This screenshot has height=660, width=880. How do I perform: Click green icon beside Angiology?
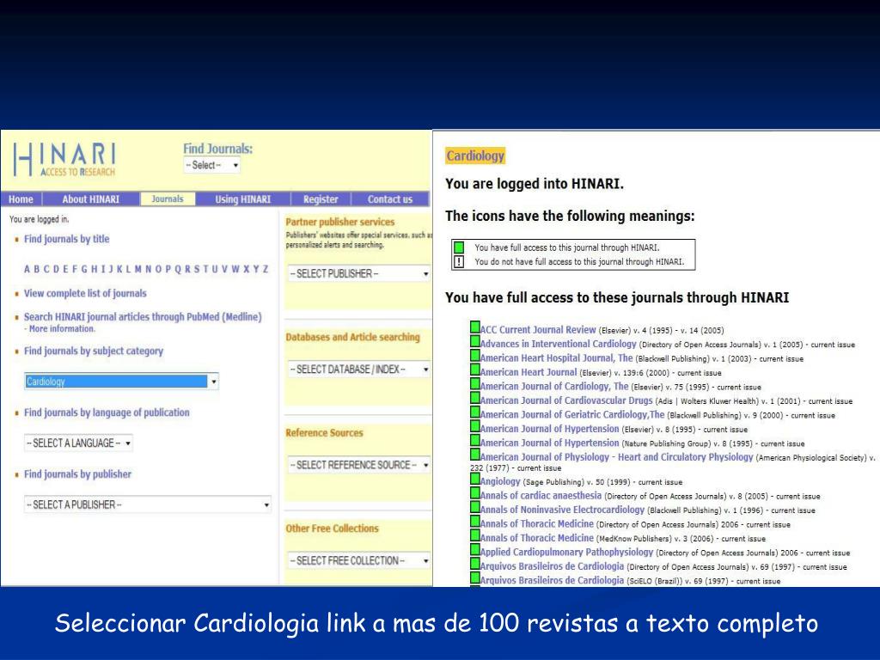(474, 480)
